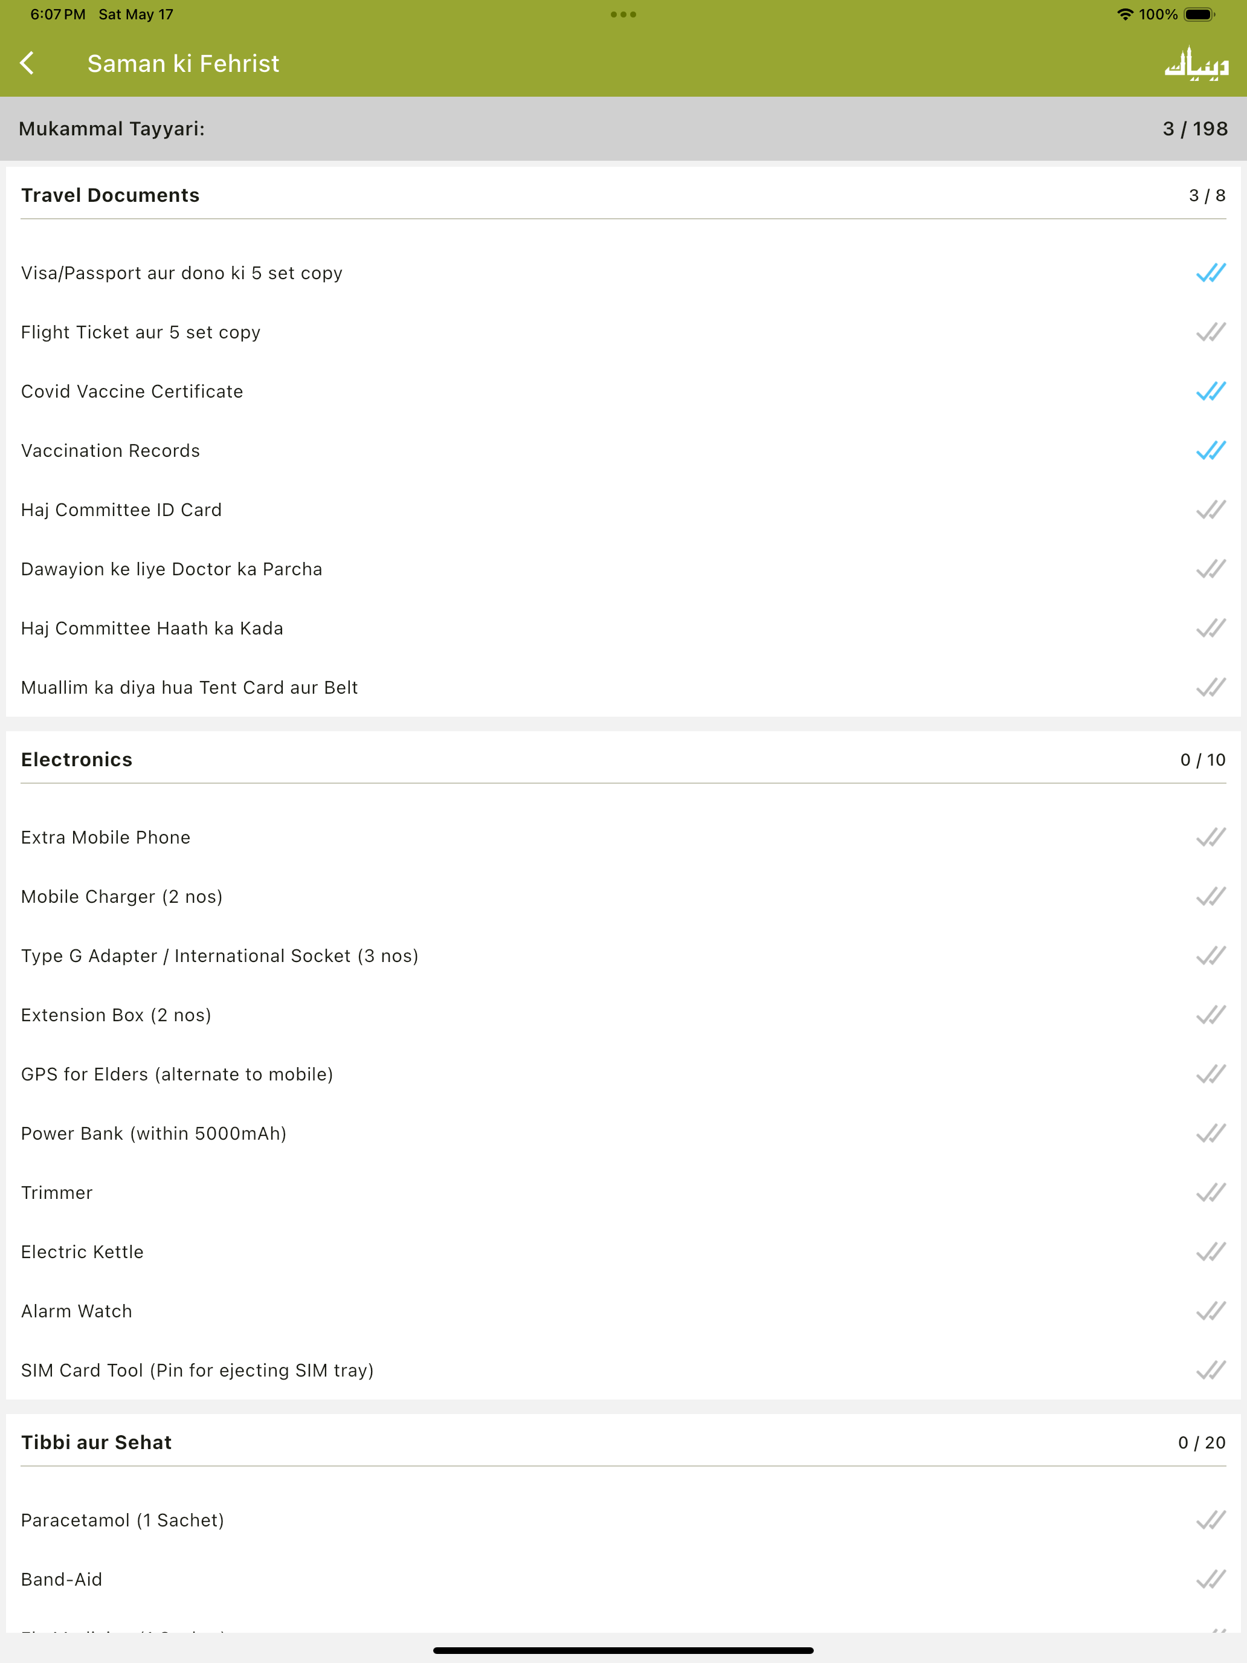
Task: Mark Flight Ticket item as packed
Action: 1210,332
